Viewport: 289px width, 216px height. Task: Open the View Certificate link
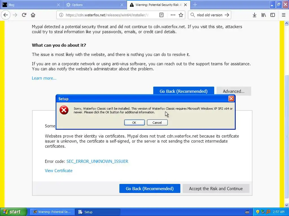59,171
